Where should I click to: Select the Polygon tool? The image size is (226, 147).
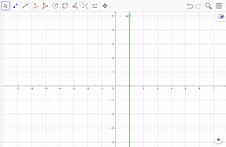tap(45, 6)
